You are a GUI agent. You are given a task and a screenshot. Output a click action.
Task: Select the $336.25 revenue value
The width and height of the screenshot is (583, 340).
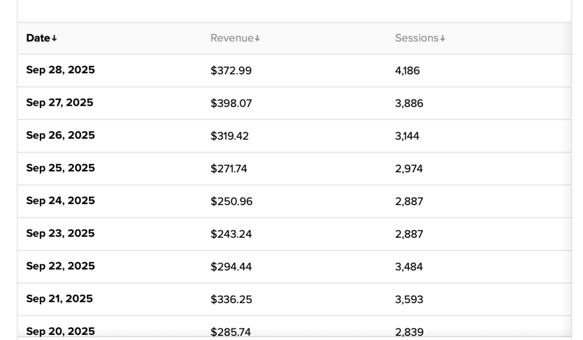pyautogui.click(x=231, y=300)
